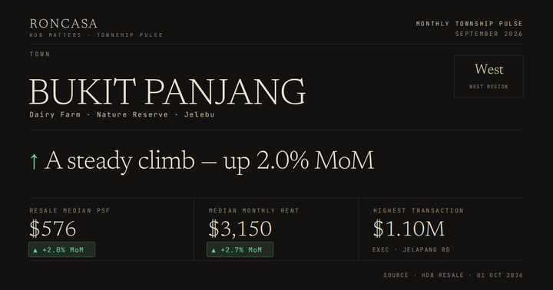
Task: Click the triangle icon in +2.7% MoM badge
Action: [x=214, y=250]
